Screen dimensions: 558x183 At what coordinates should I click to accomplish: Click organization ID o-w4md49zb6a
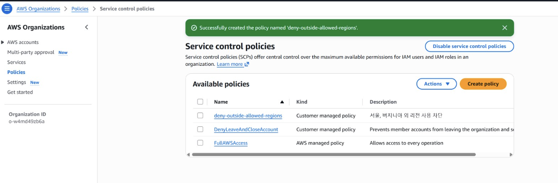click(x=27, y=122)
